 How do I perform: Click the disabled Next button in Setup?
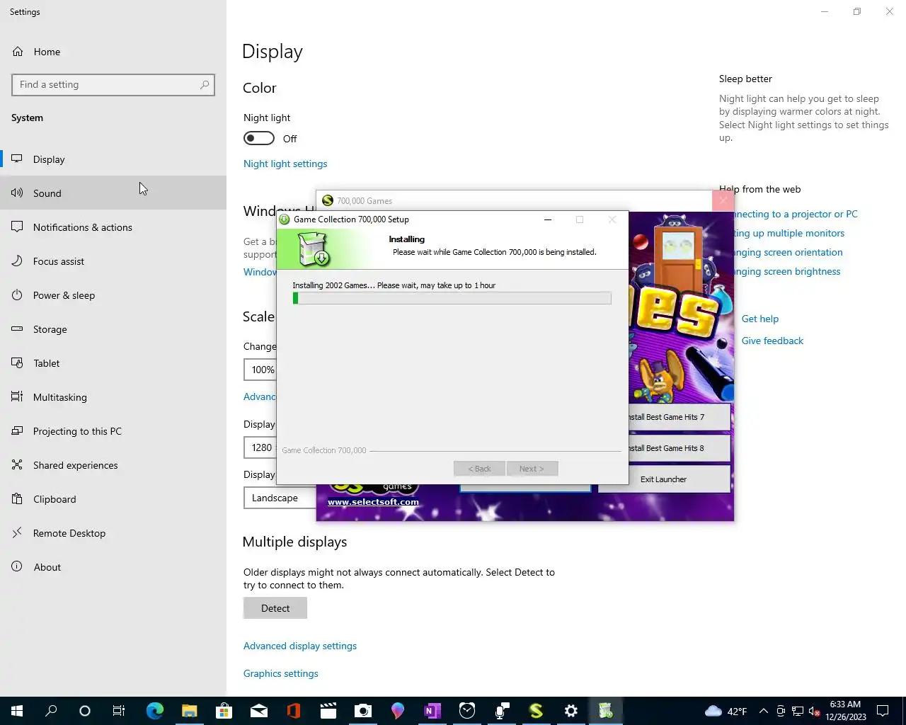click(532, 469)
